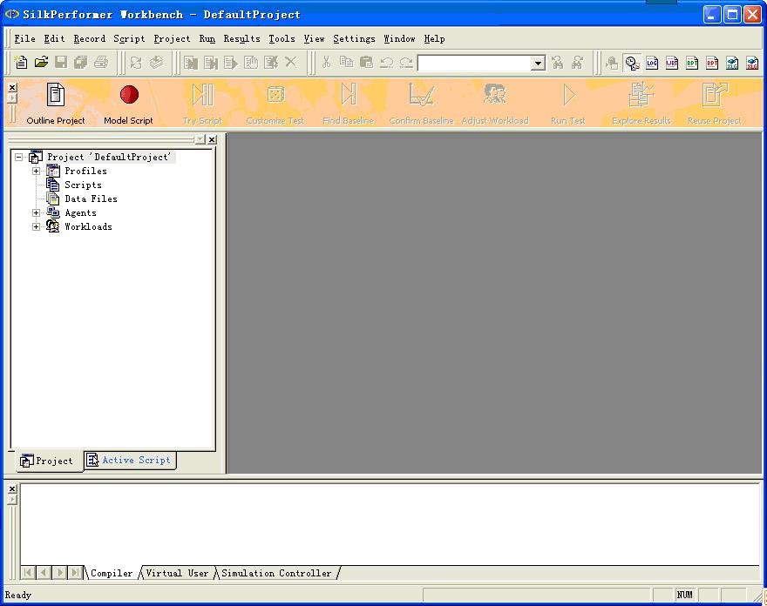Open the File menu
Screen dimensions: 767x606
(24, 38)
